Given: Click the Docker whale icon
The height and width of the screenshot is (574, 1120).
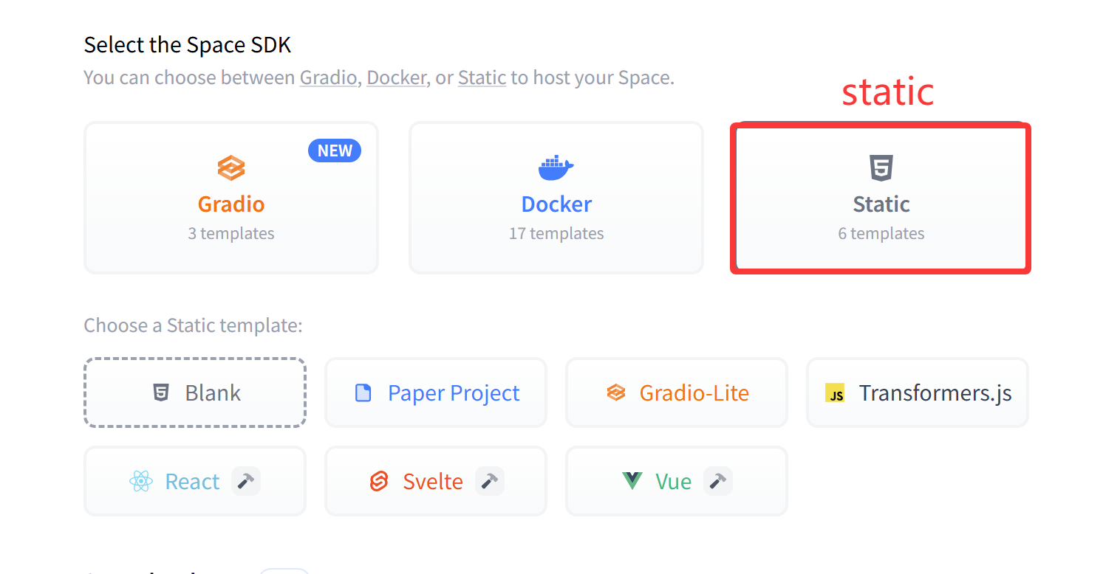Looking at the screenshot, I should coord(556,168).
